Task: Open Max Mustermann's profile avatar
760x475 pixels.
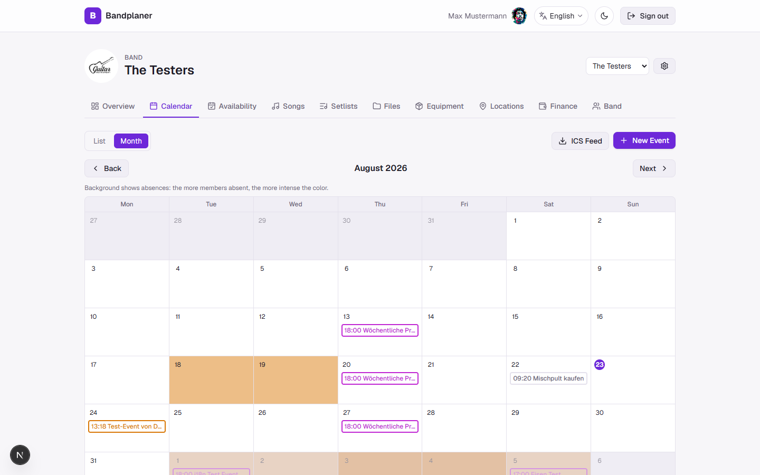Action: [x=519, y=16]
